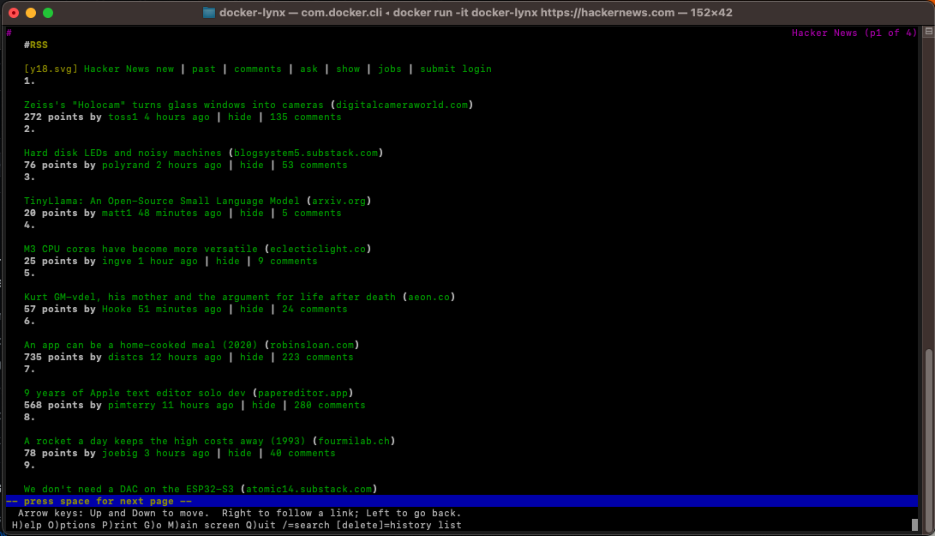This screenshot has width=935, height=536.
Task: Open the 24 comments link
Action: [x=315, y=310]
